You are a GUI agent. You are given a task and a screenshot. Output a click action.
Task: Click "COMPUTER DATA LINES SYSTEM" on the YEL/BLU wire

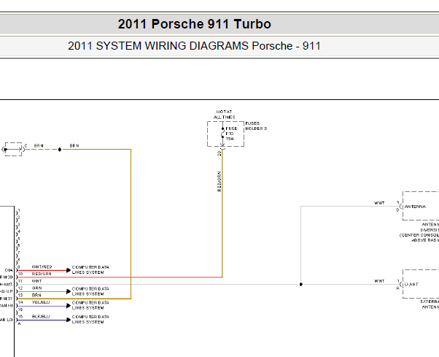pos(90,305)
